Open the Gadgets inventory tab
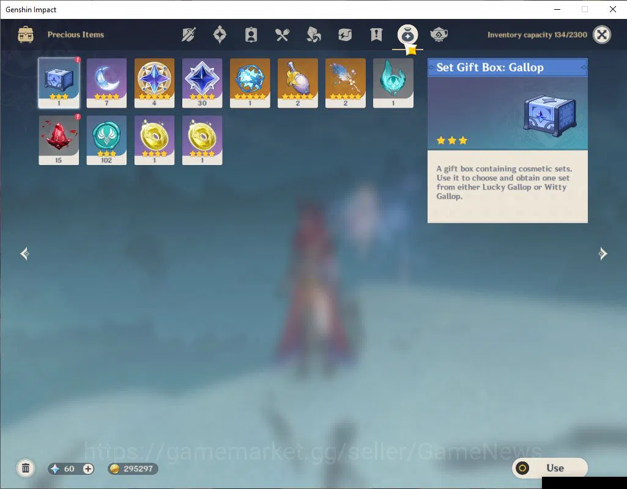627x489 pixels. [344, 35]
